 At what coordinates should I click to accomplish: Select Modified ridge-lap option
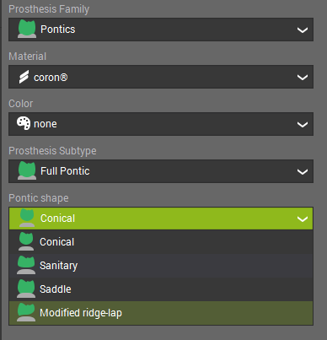click(x=161, y=313)
